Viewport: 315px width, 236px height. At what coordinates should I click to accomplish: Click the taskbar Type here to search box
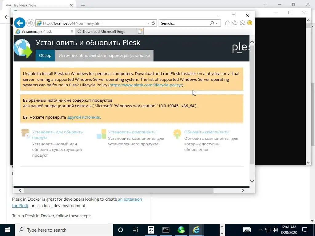pyautogui.click(x=64, y=230)
